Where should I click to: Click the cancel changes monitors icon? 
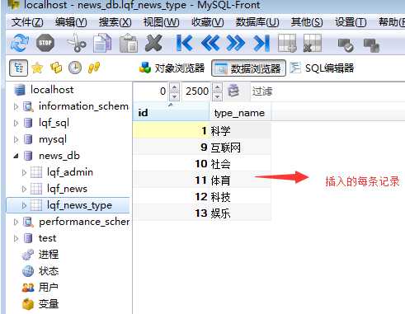click(x=371, y=45)
